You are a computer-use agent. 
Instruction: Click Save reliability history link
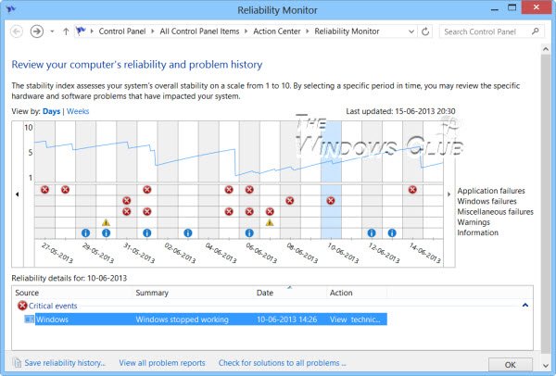[x=65, y=363]
